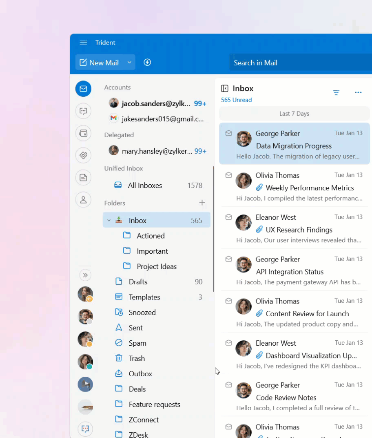
Task: Open the Project Ideas subfolder
Action: [157, 266]
